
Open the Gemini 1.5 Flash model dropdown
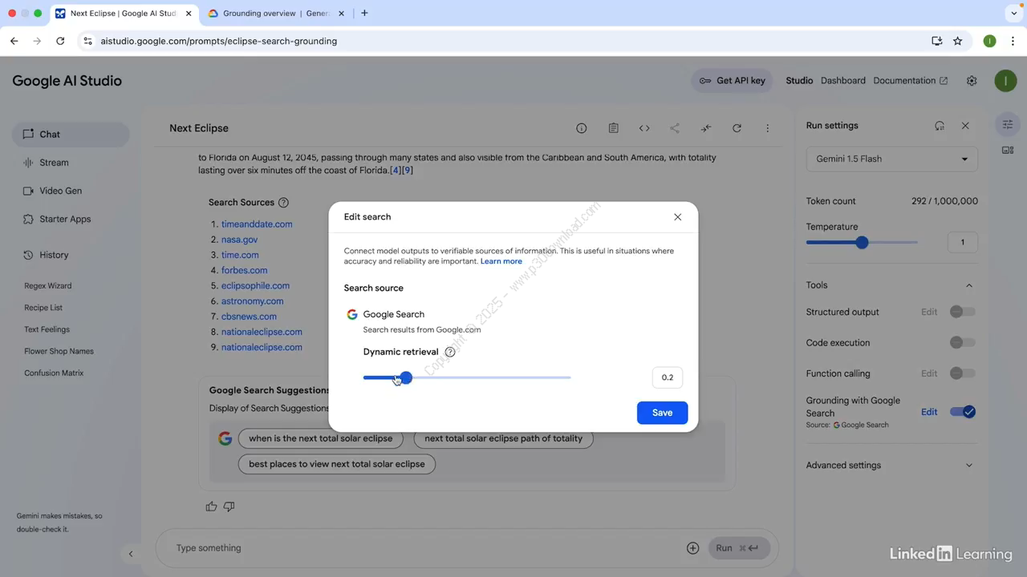[891, 159]
